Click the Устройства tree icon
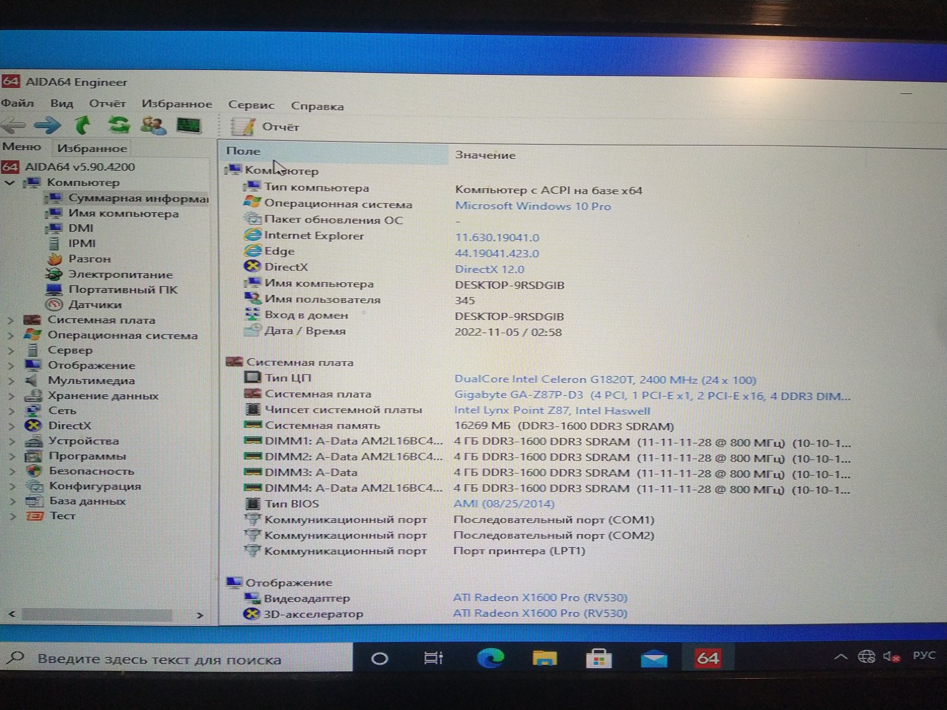Viewport: 947px width, 710px height. click(33, 441)
